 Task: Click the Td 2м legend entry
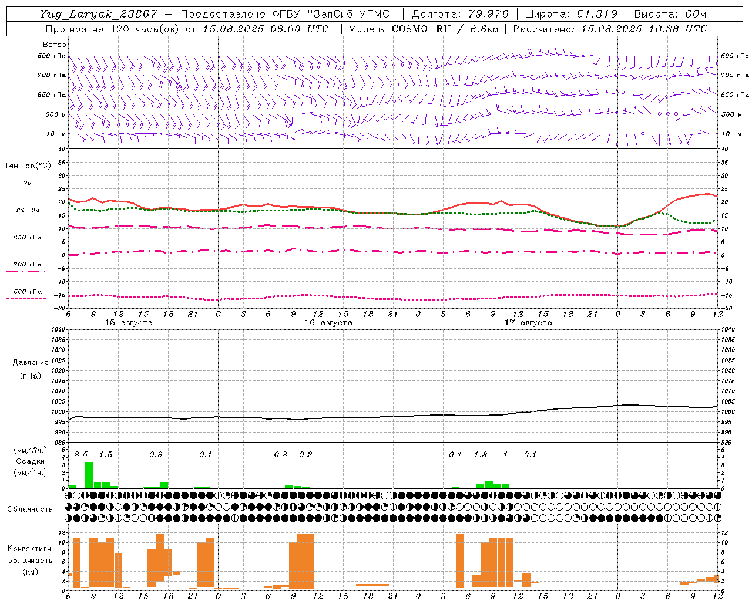pos(27,210)
